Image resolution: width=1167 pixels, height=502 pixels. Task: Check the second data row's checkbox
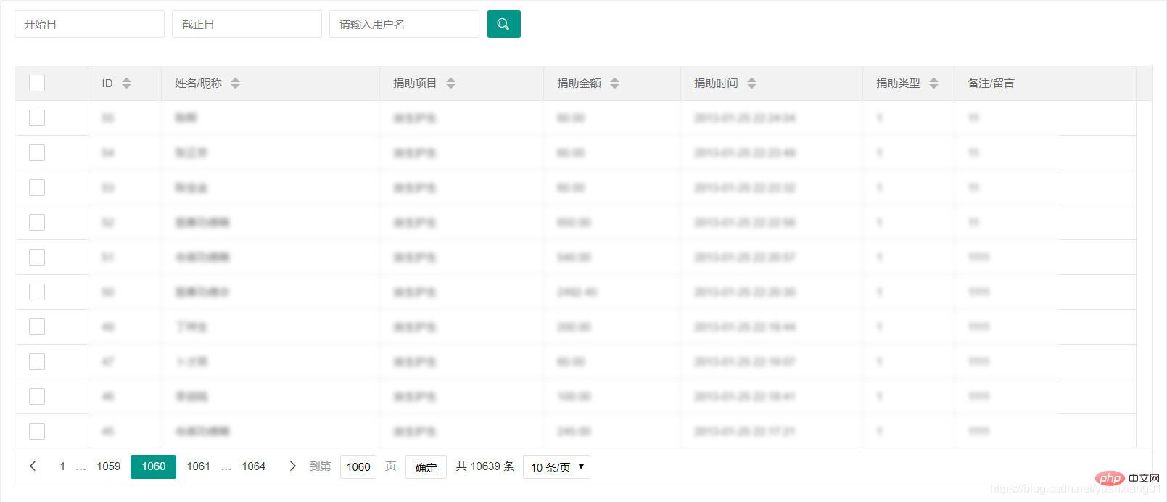pos(37,153)
